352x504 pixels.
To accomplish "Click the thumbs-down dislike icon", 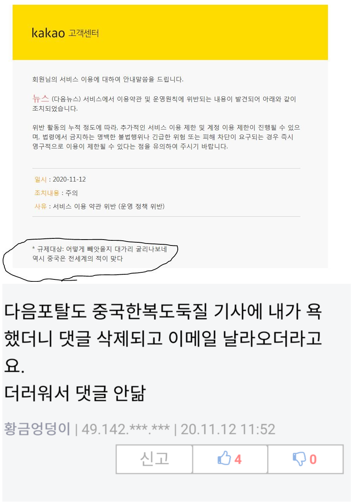I will [x=299, y=459].
